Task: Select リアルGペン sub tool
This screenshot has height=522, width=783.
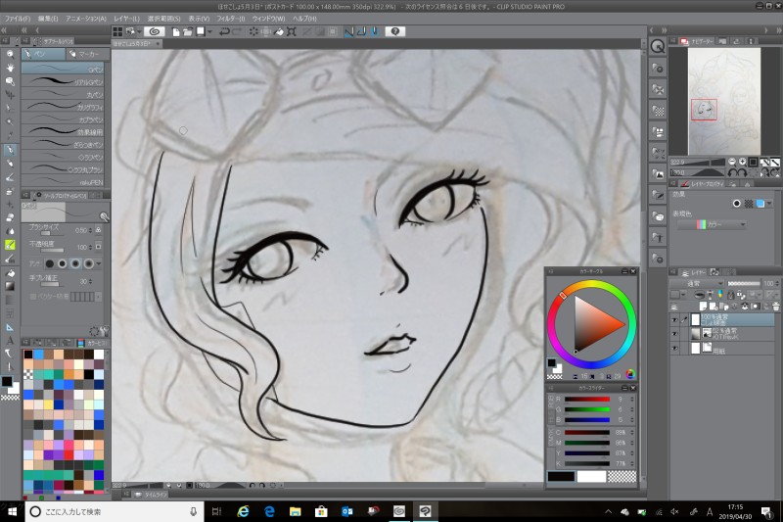Action: click(x=63, y=81)
